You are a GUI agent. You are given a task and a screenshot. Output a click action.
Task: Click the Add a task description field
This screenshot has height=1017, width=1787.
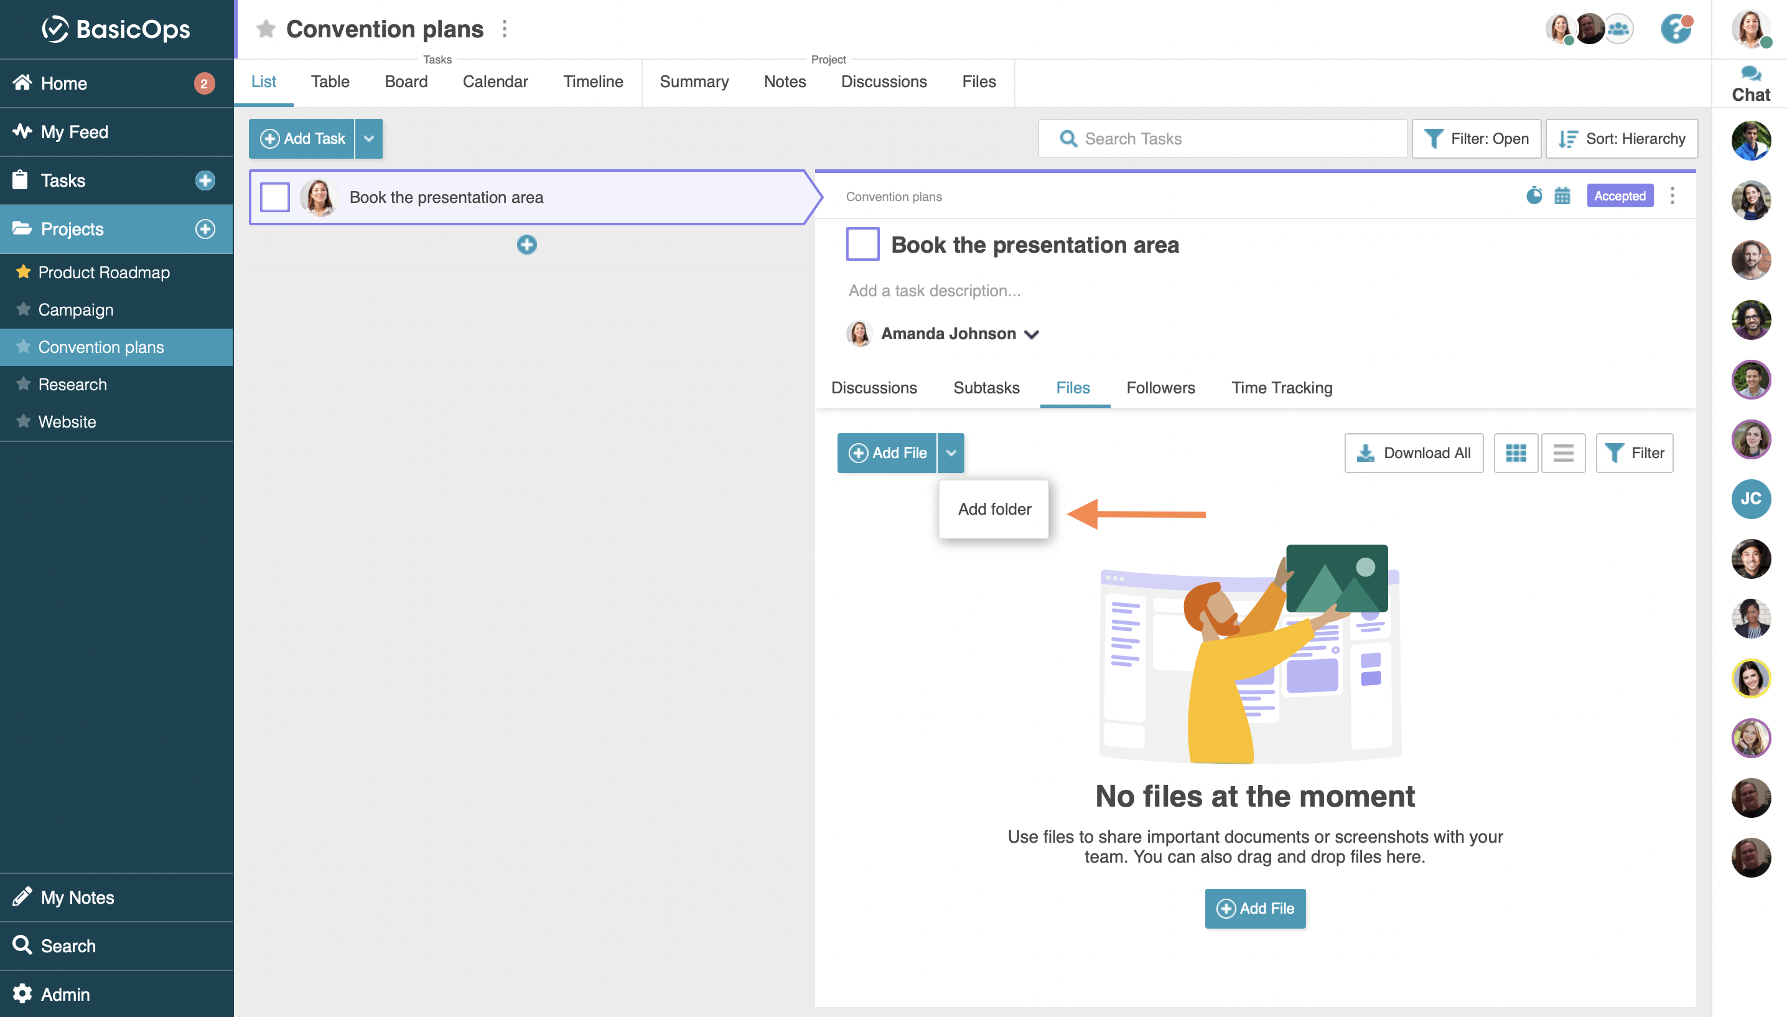point(934,291)
